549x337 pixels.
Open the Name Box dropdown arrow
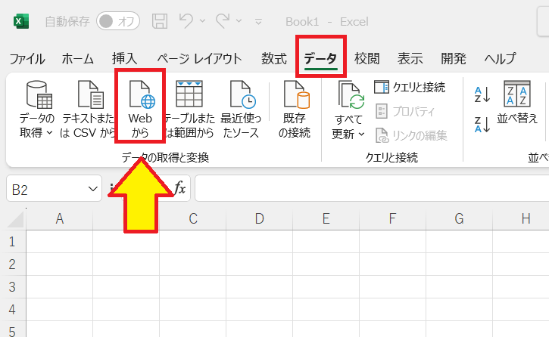pyautogui.click(x=92, y=189)
